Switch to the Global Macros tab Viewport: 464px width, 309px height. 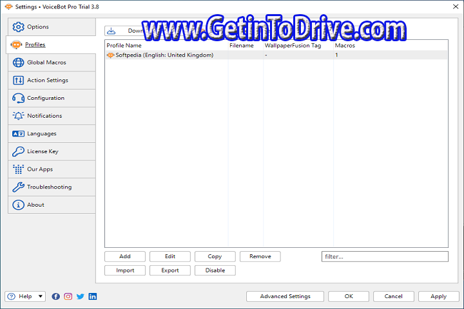[52, 62]
